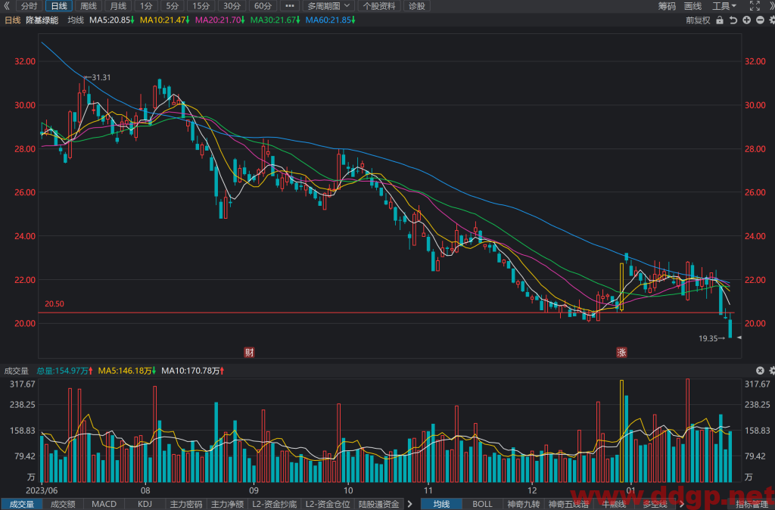Image resolution: width=775 pixels, height=510 pixels.
Task: Toggle fullscreen chart view
Action: pos(755,6)
